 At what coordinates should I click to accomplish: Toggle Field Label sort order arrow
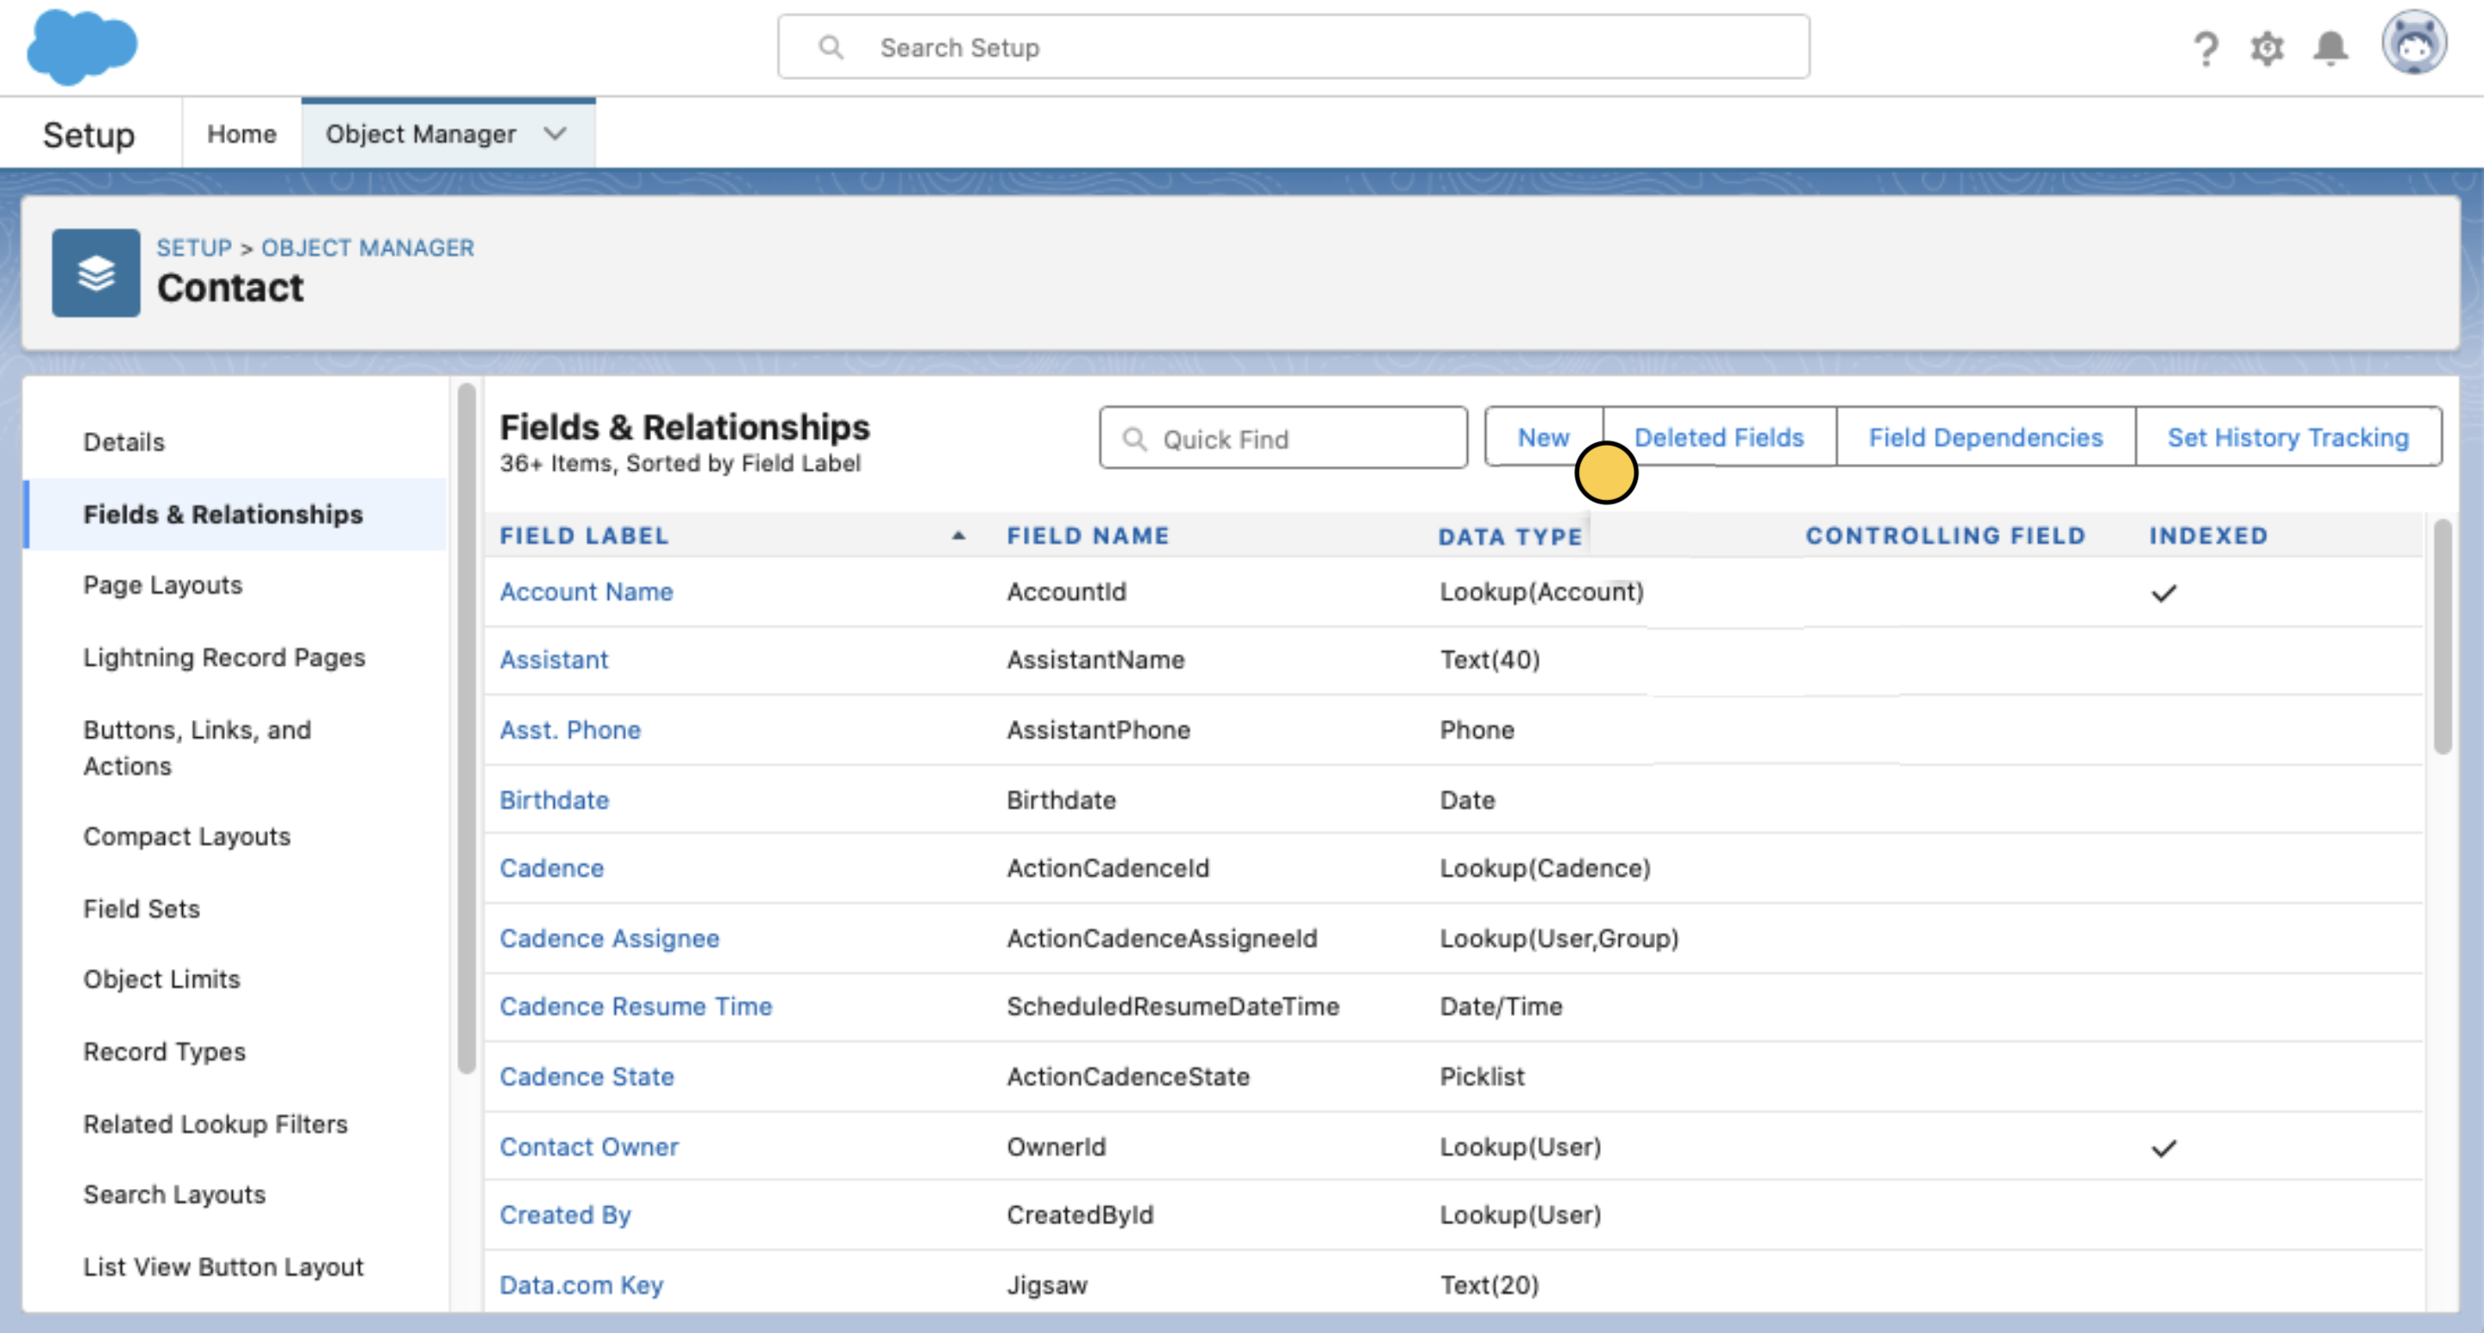click(x=957, y=536)
